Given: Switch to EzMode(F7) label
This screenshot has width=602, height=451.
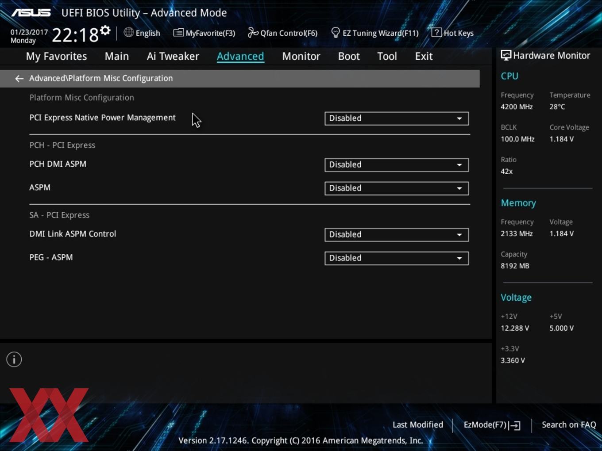Looking at the screenshot, I should coord(485,424).
